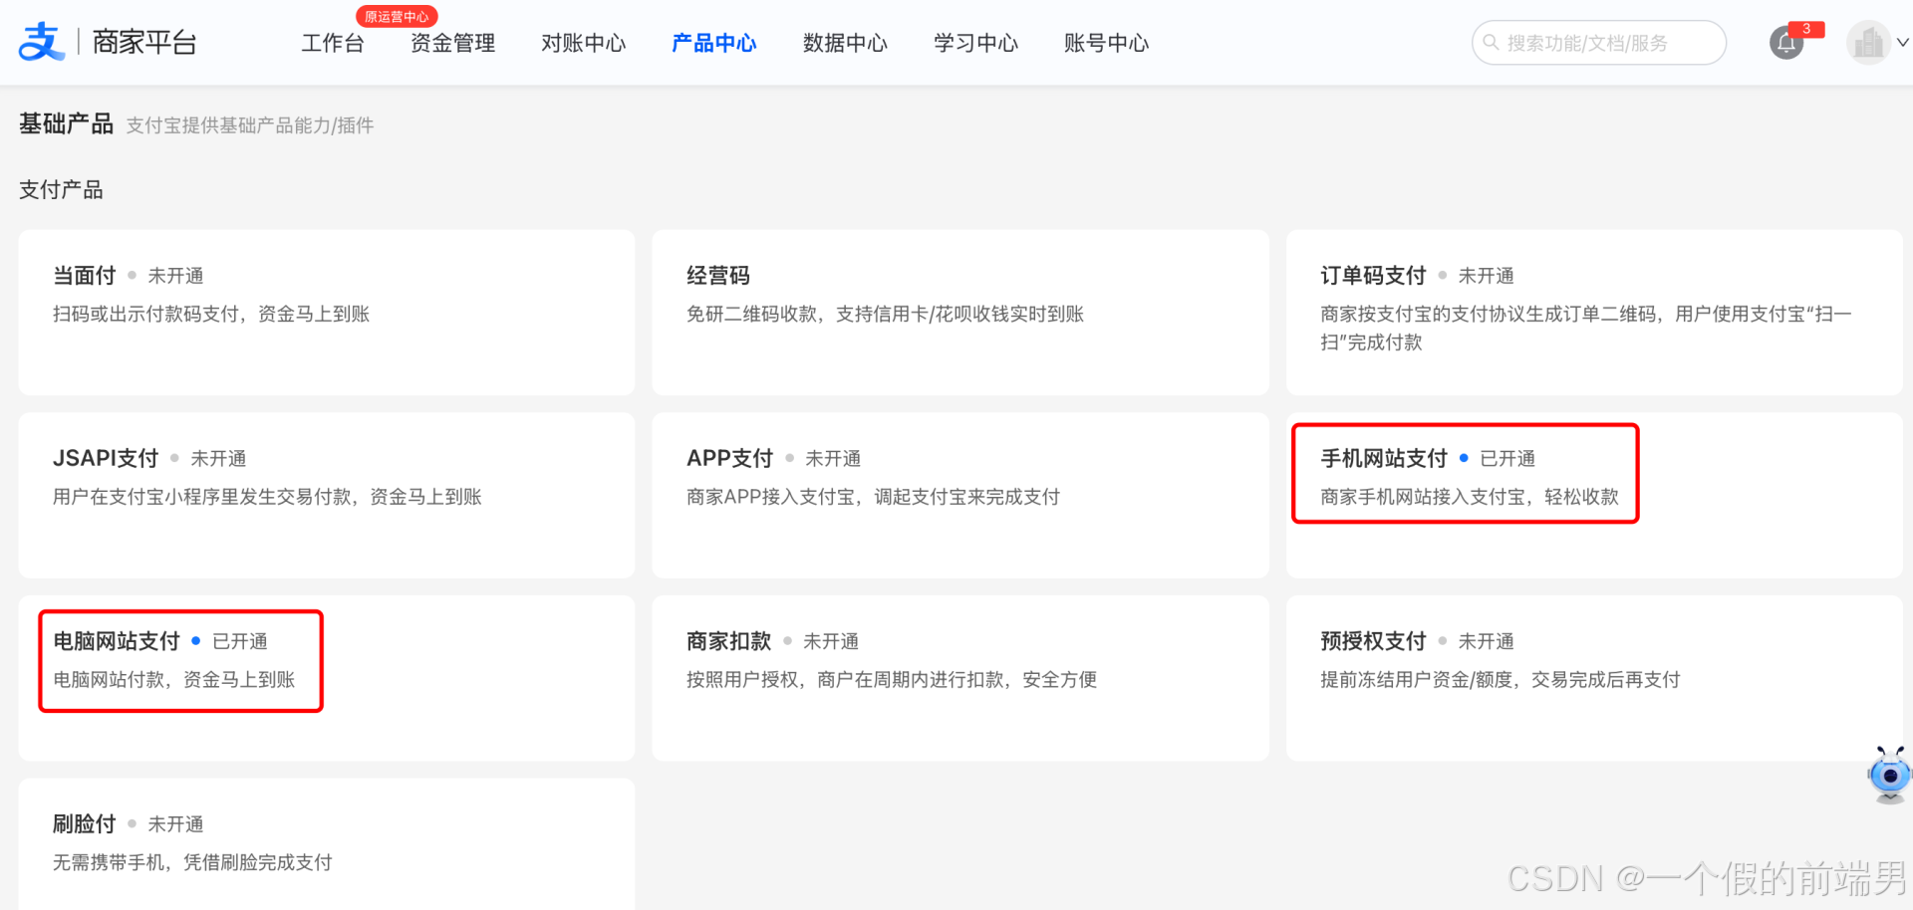This screenshot has height=910, width=1913.
Task: Open the JSAPI支付 product card
Action: pos(327,496)
